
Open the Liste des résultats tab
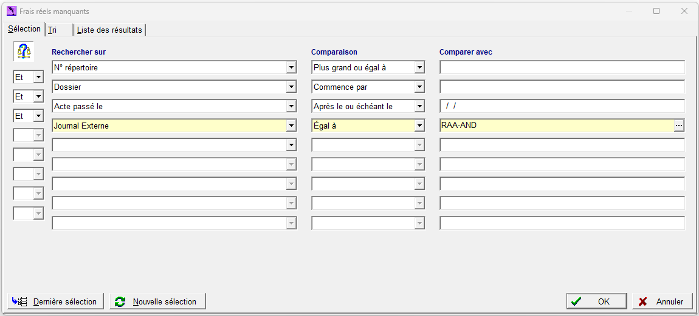[109, 30]
